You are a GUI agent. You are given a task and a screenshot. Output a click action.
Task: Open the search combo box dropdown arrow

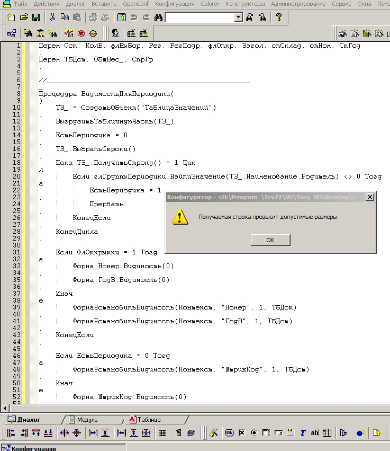click(x=238, y=17)
